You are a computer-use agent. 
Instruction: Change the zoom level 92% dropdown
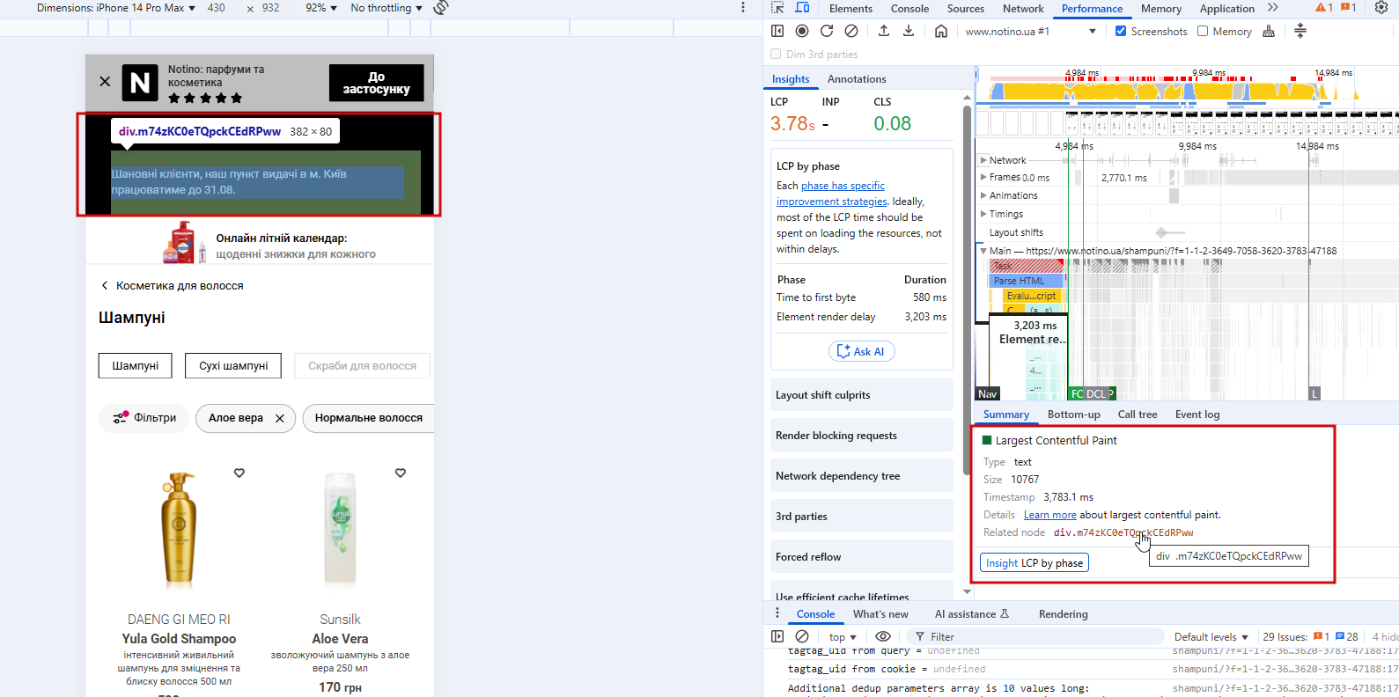coord(321,8)
